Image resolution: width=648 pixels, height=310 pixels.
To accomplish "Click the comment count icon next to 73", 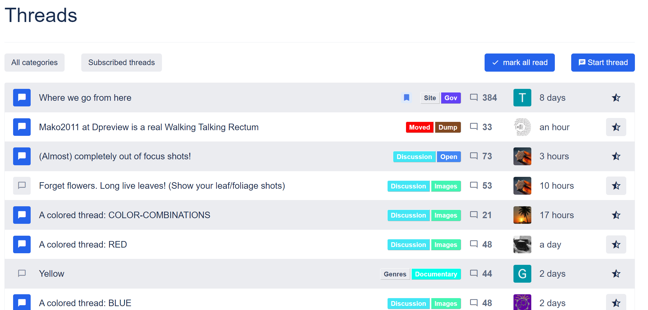I will (x=474, y=156).
